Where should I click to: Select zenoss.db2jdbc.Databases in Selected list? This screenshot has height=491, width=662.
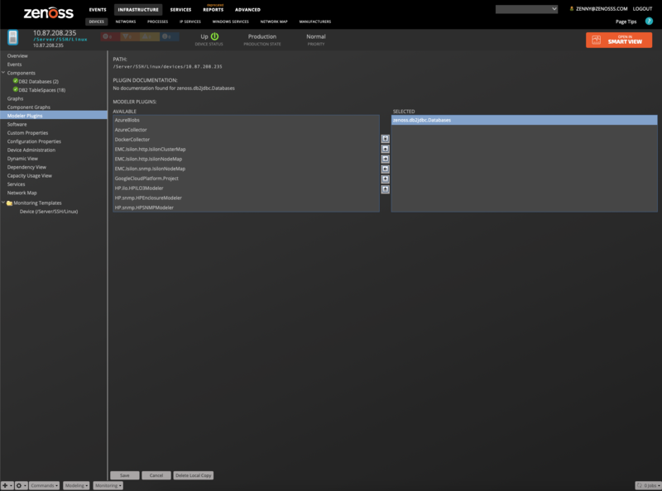point(525,120)
